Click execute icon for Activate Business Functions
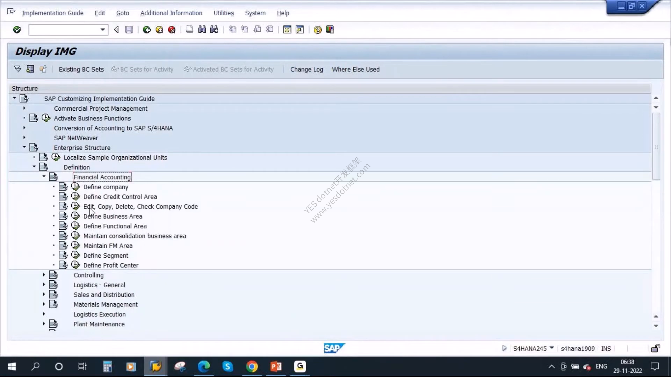671x377 pixels. (x=46, y=118)
